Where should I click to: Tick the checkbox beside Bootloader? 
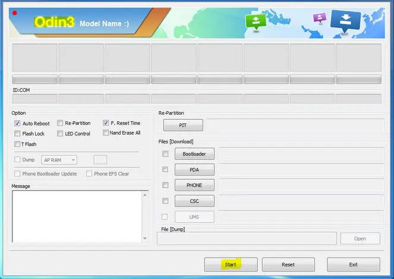pyautogui.click(x=165, y=153)
